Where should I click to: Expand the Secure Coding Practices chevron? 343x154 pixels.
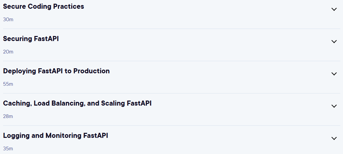pyautogui.click(x=334, y=9)
